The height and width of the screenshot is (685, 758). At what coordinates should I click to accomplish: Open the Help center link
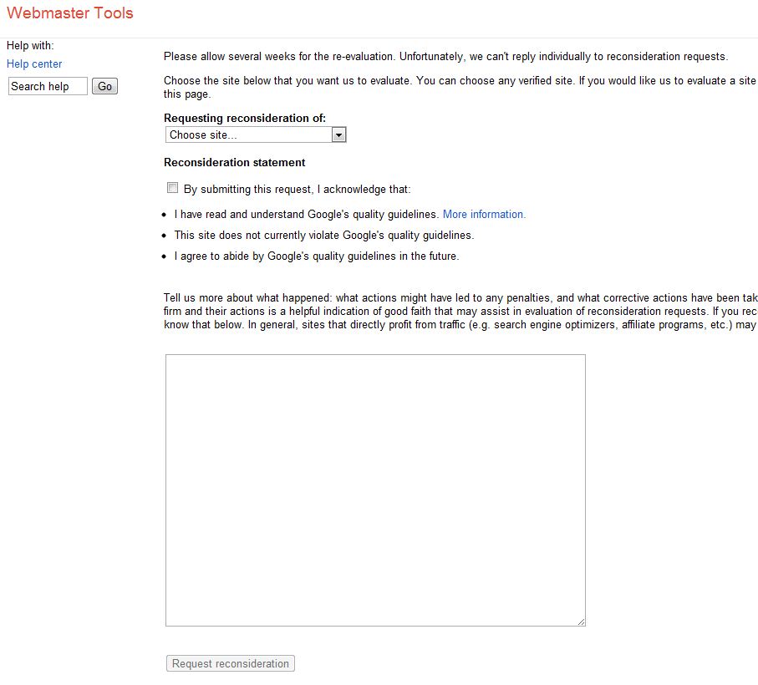(34, 63)
